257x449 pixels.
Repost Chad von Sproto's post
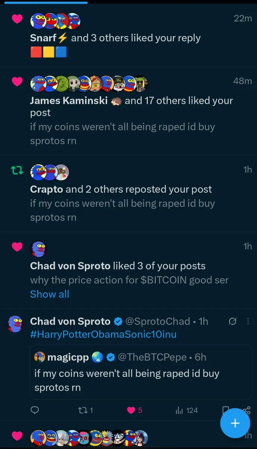[86, 410]
